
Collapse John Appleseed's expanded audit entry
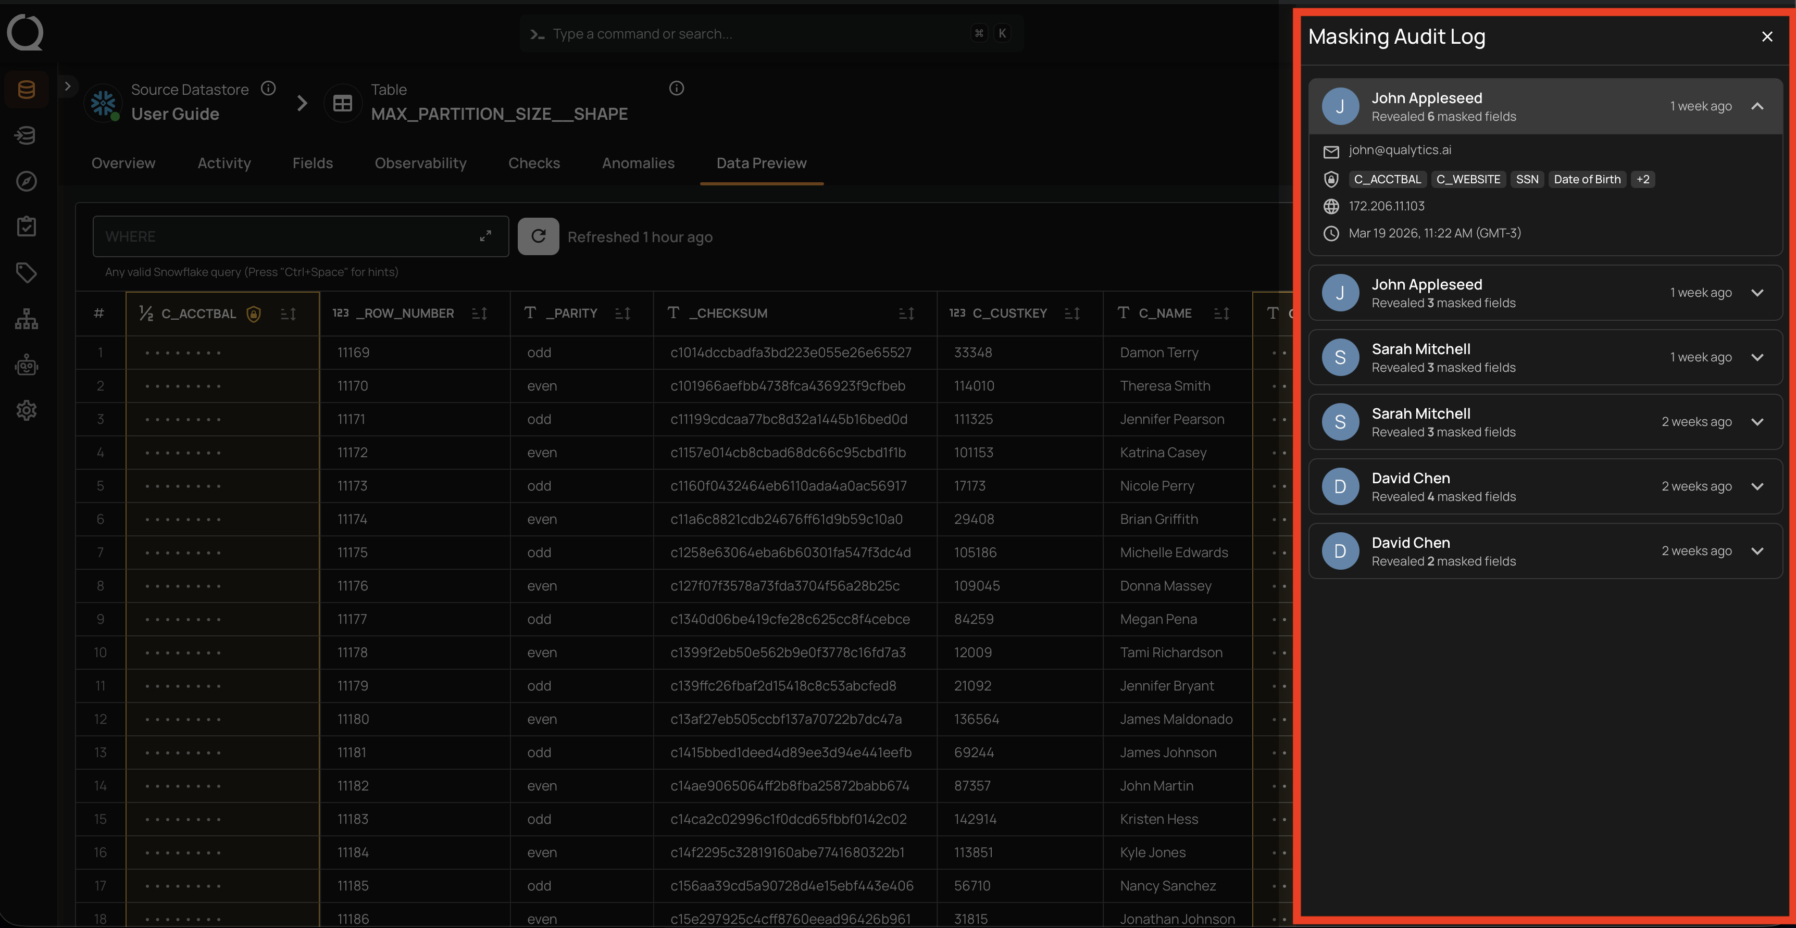[x=1757, y=106]
